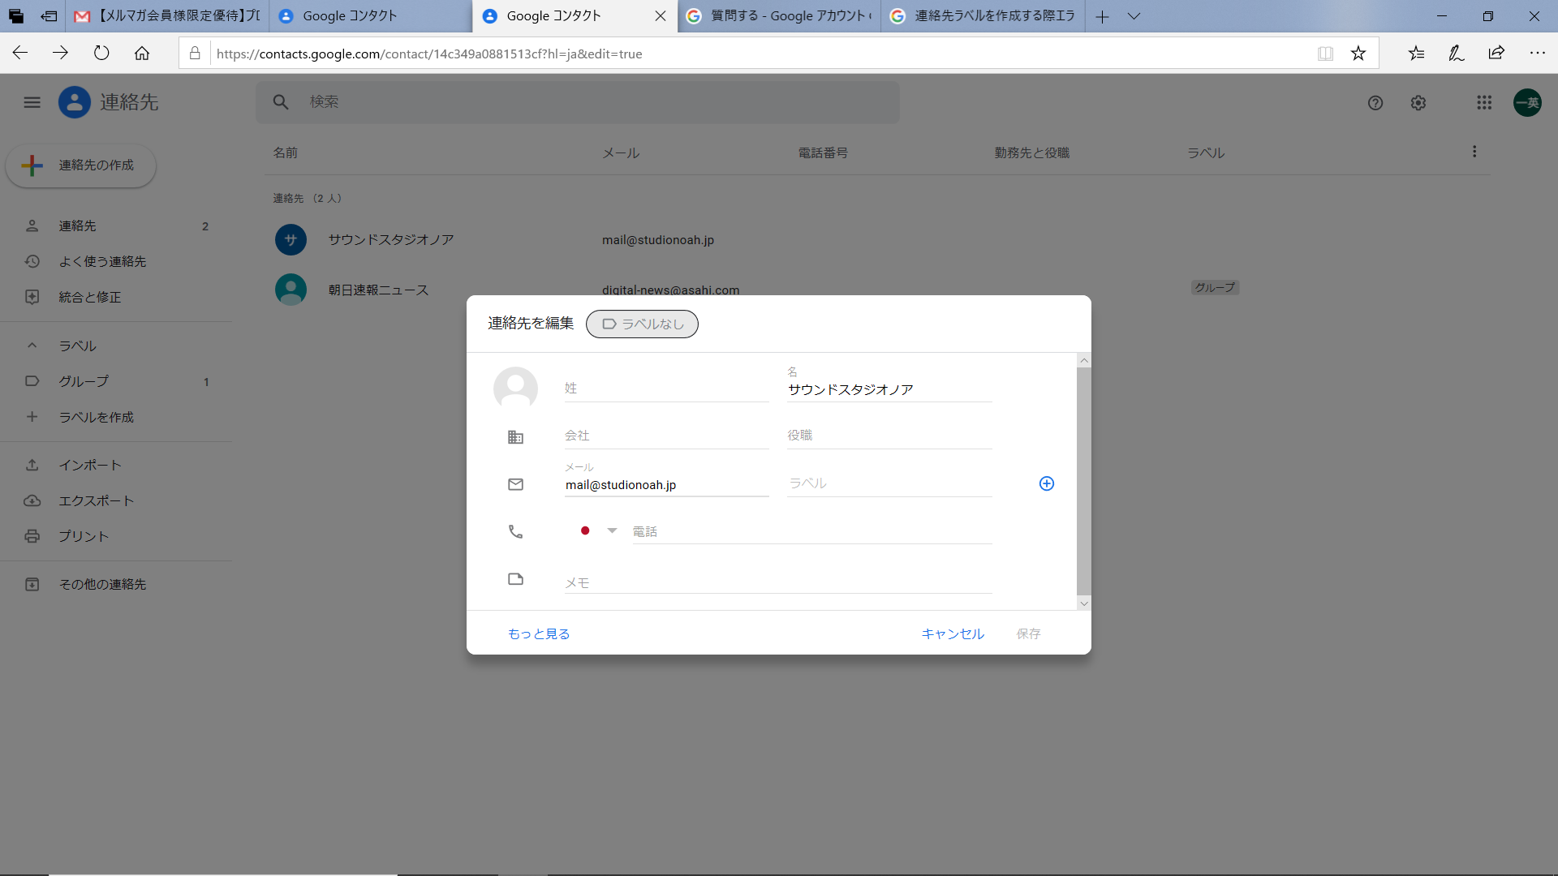1558x876 pixels.
Task: Open the settings gear icon
Action: [x=1418, y=103]
